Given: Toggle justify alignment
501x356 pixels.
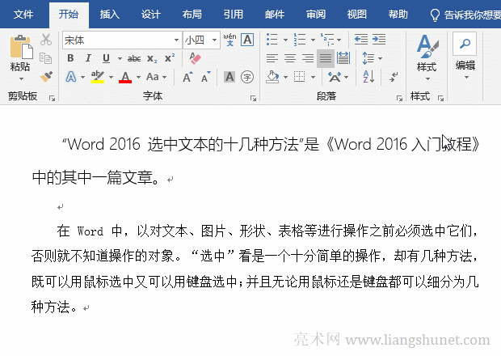Looking at the screenshot, I should click(x=326, y=58).
